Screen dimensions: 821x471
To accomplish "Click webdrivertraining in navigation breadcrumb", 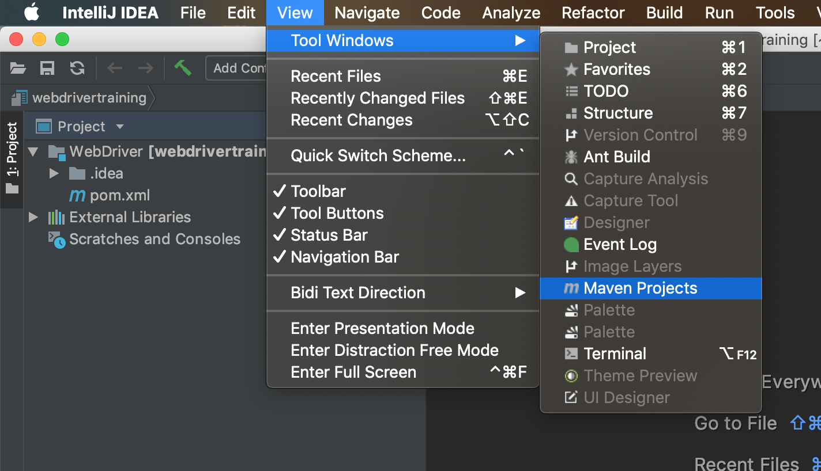I will tap(89, 98).
